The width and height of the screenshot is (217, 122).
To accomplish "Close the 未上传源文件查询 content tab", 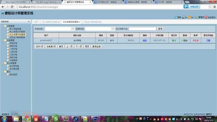I will (x=59, y=22).
